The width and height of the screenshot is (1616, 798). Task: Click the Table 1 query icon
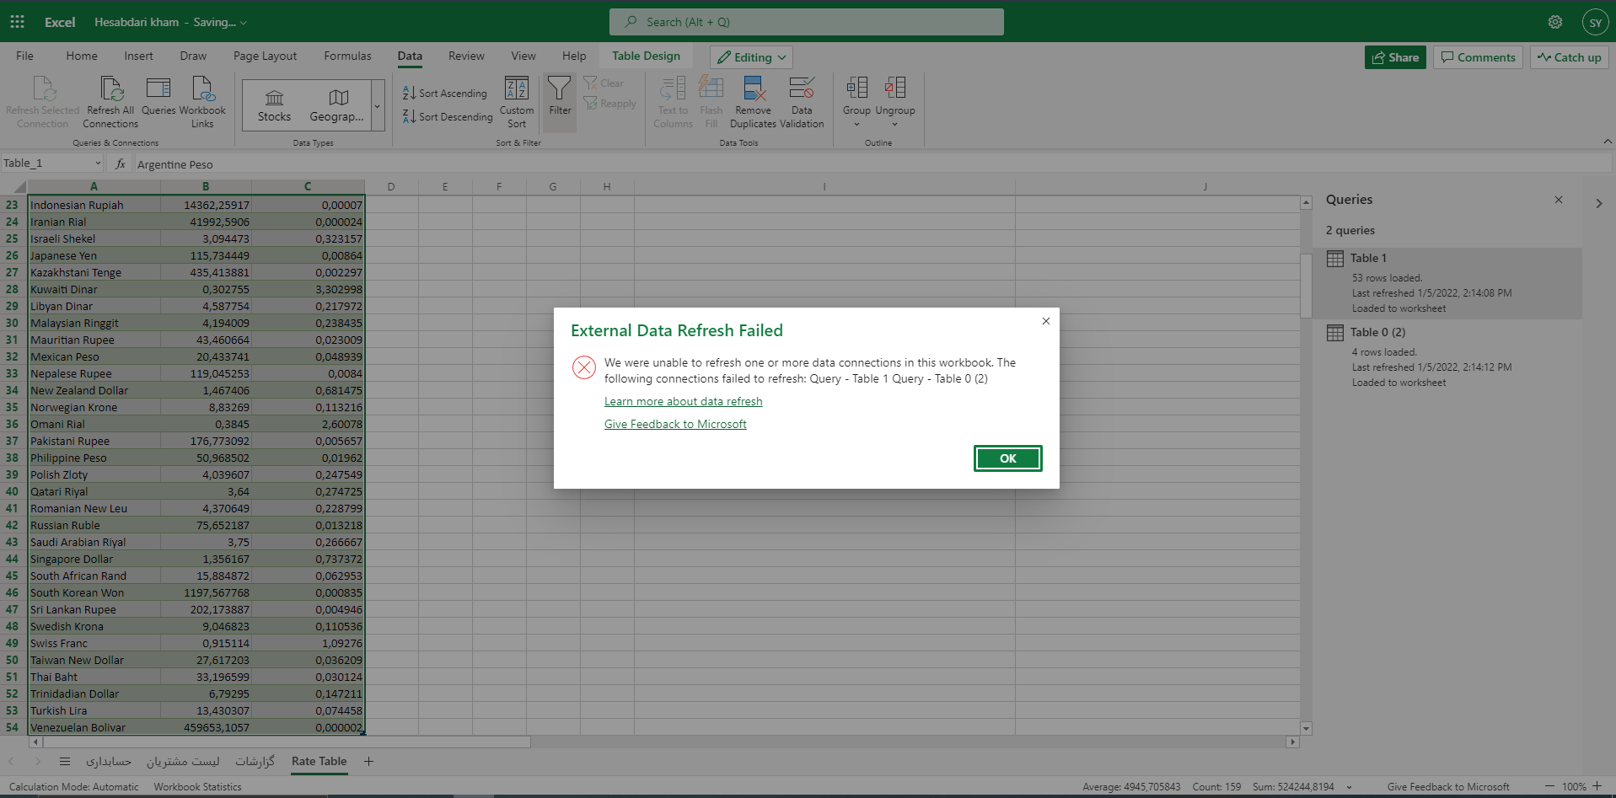[x=1335, y=259]
